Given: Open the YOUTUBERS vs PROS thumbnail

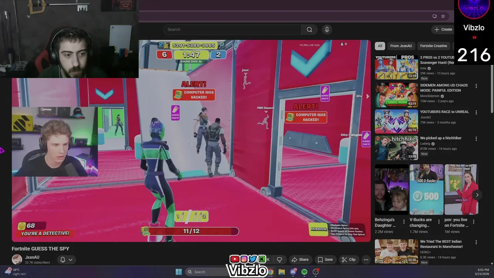Looking at the screenshot, I should 396,67.
